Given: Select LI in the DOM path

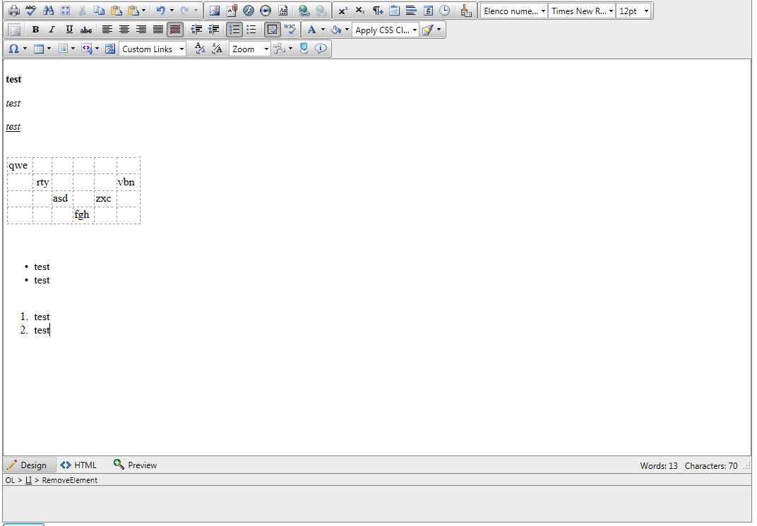Looking at the screenshot, I should [x=28, y=480].
